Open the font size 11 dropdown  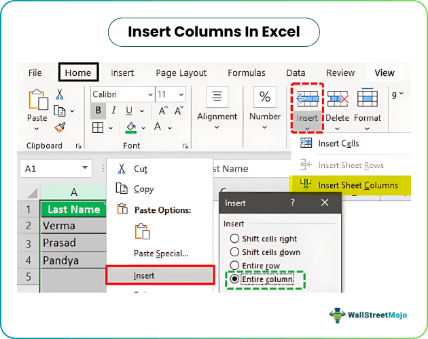pyautogui.click(x=181, y=94)
